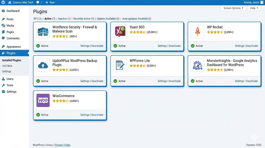
Task: Click the Wordfence Security plugin icon
Action: [43, 32]
